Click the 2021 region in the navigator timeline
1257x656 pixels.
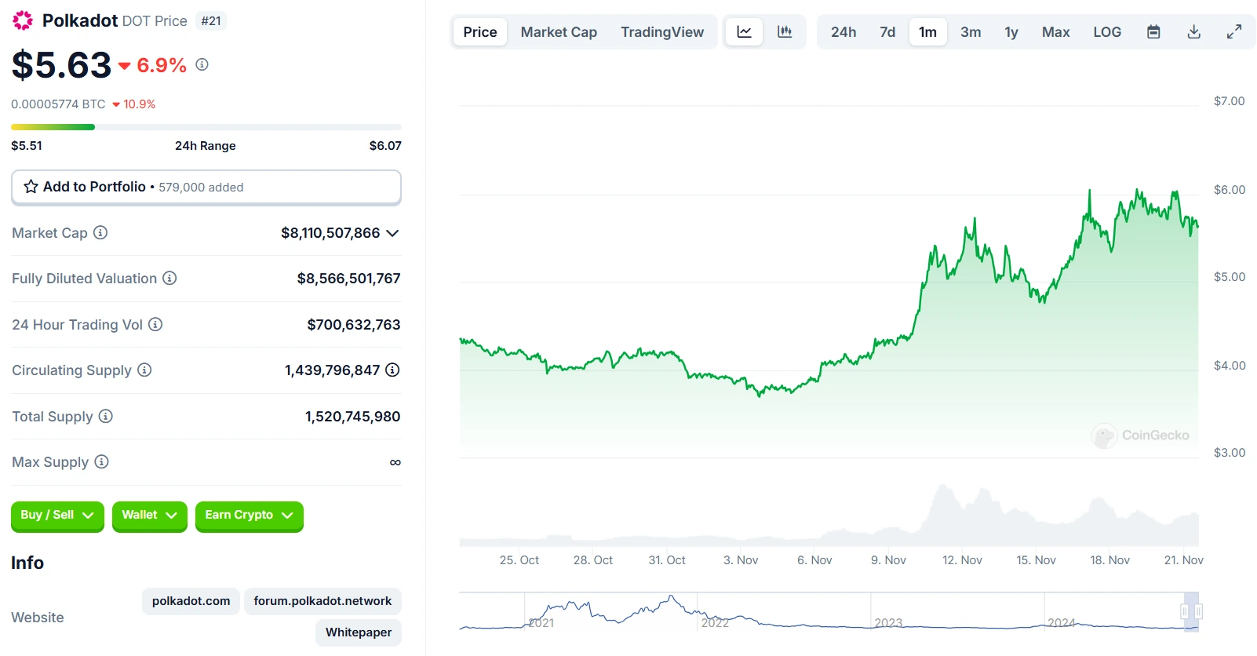[x=541, y=623]
